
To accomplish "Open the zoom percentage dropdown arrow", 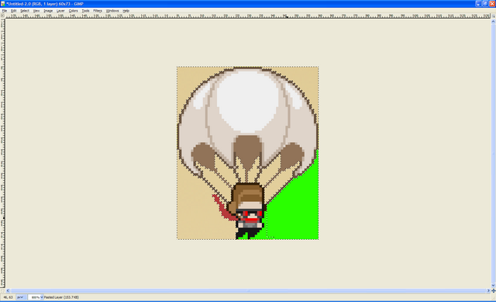I will pos(41,297).
